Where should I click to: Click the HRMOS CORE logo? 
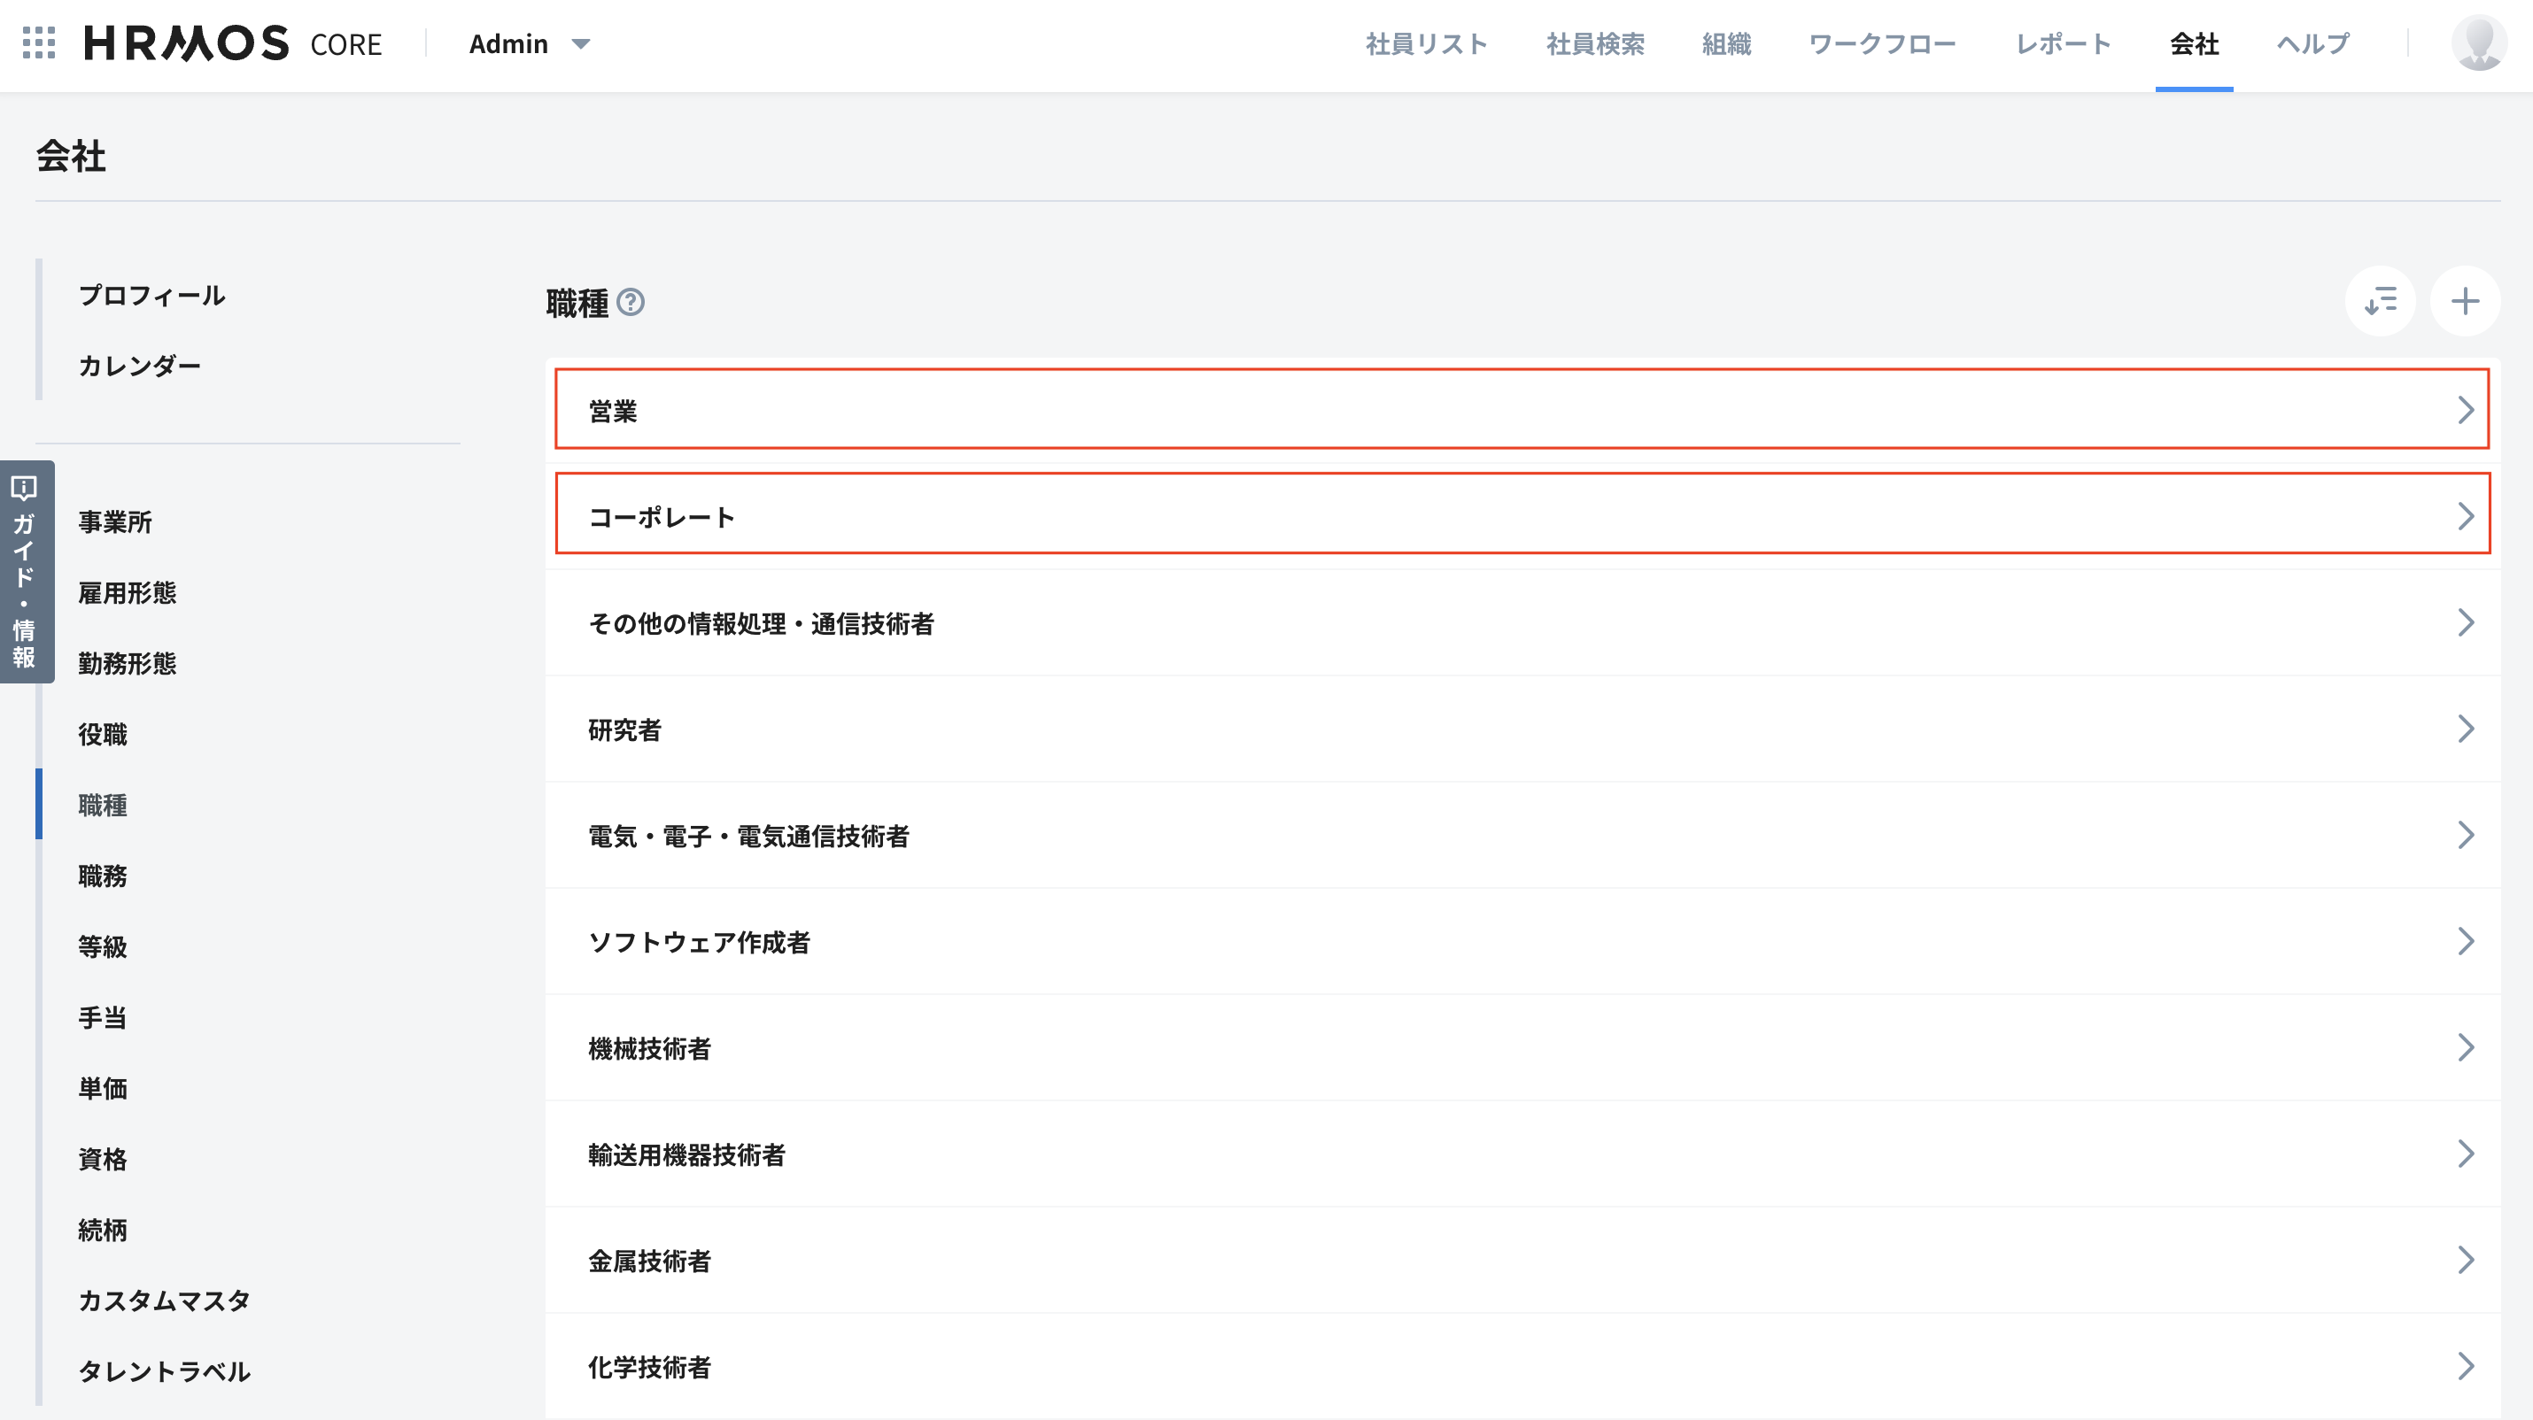pos(233,43)
